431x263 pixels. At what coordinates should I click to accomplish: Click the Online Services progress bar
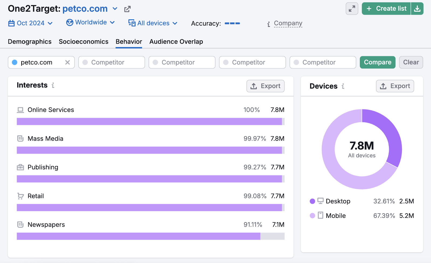pos(151,122)
